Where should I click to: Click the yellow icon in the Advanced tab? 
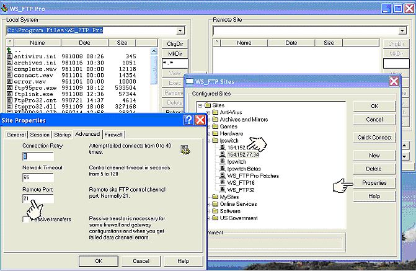185,150
